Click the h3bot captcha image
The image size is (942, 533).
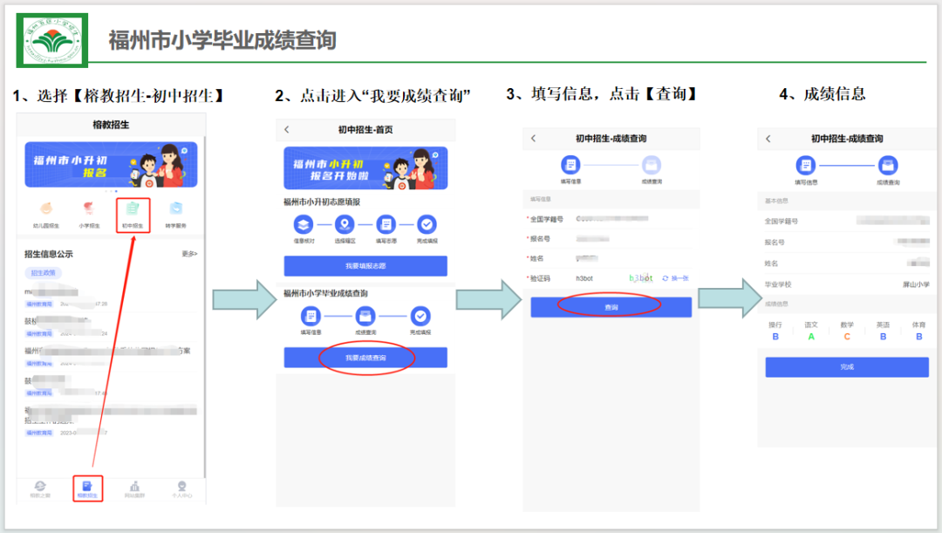coord(641,278)
